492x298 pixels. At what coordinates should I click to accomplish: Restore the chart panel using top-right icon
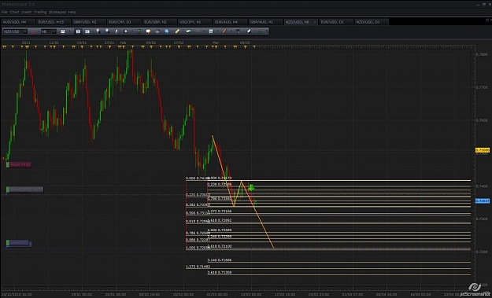[487, 20]
